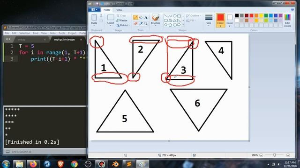The width and height of the screenshot is (300, 168).
Task: Click the Cut scissors icon in Paint
Action: pos(101,15)
